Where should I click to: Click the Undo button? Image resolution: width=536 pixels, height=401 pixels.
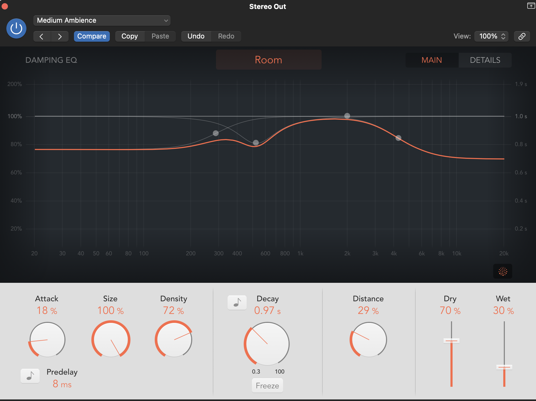pos(196,36)
